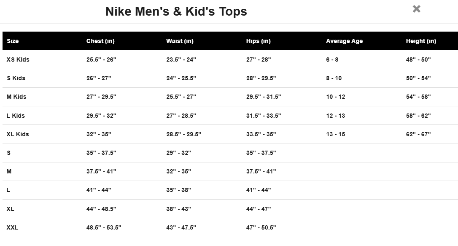Select the M Kids size row label
458x246 pixels.
point(16,97)
